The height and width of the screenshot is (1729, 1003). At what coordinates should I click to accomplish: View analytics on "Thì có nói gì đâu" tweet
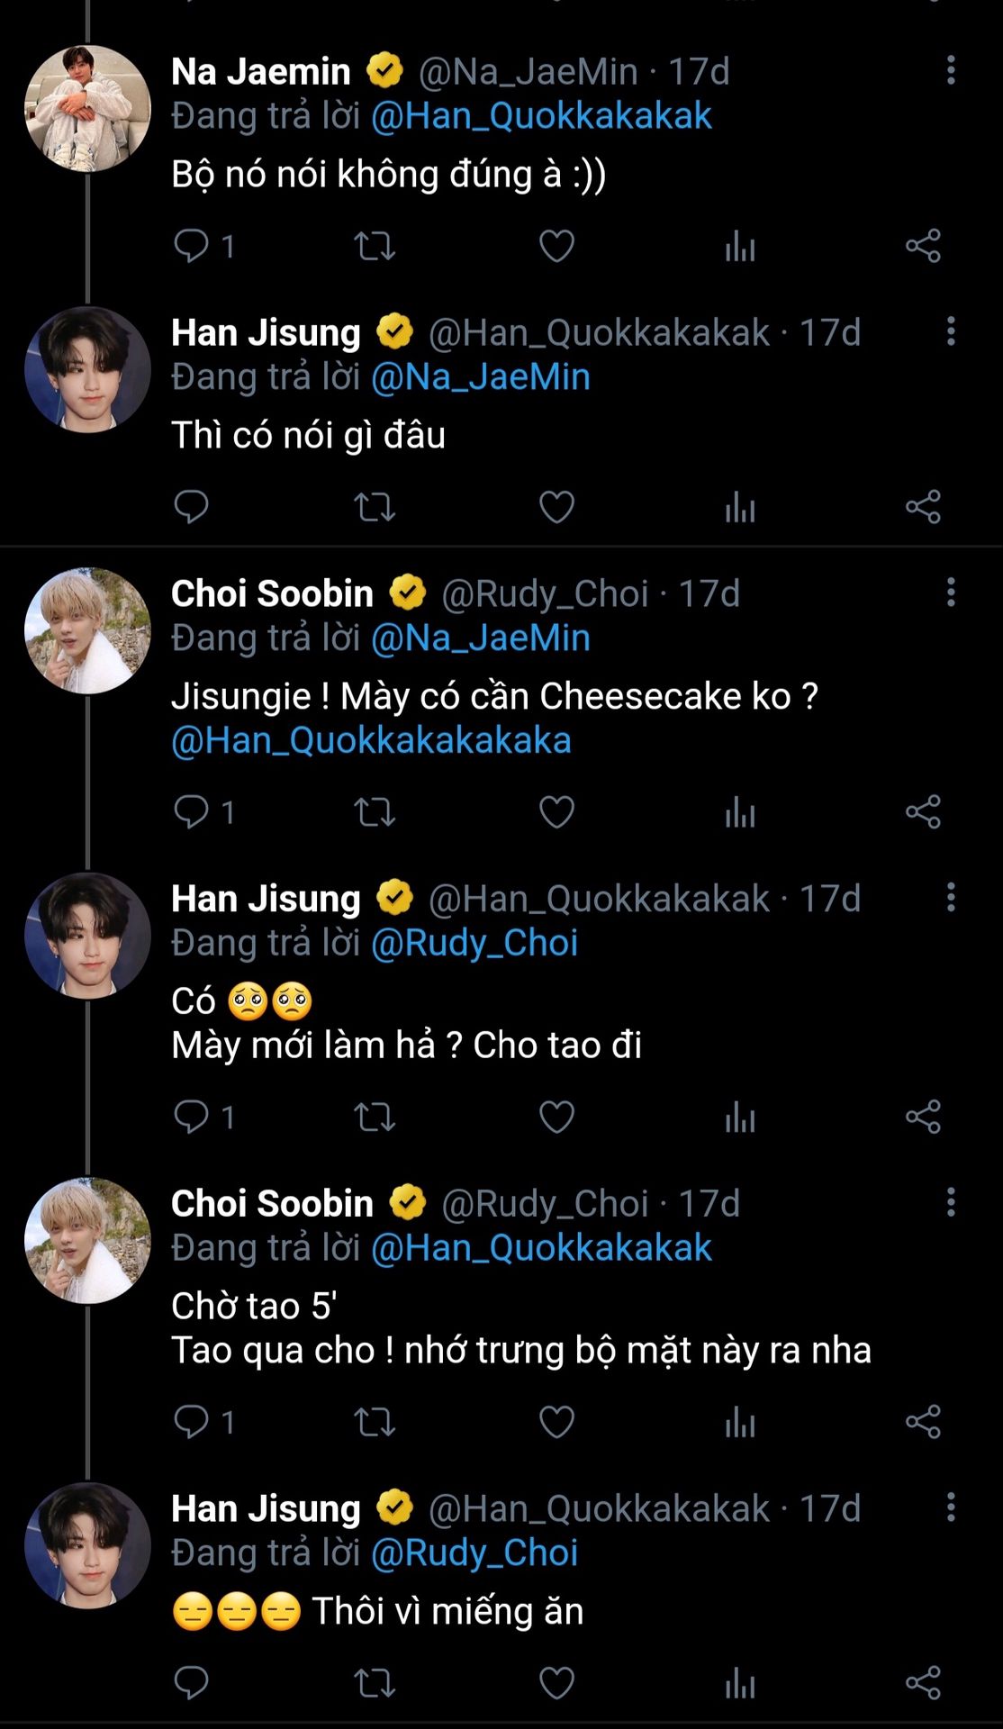(x=739, y=507)
